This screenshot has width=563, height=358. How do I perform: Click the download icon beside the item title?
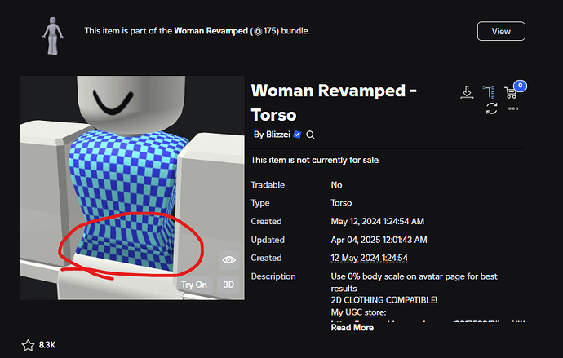[x=467, y=92]
